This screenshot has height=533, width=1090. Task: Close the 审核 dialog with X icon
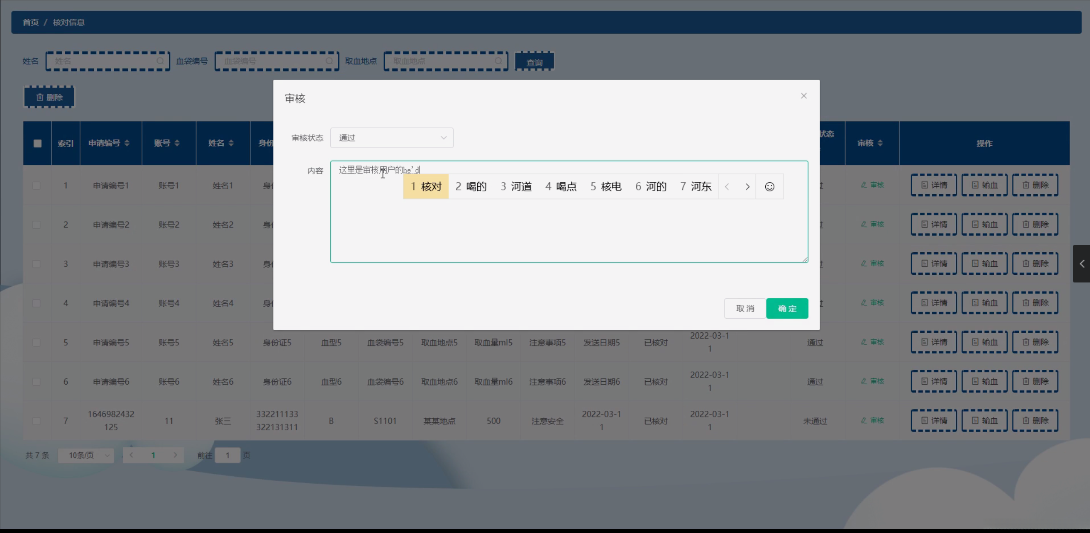click(x=804, y=96)
